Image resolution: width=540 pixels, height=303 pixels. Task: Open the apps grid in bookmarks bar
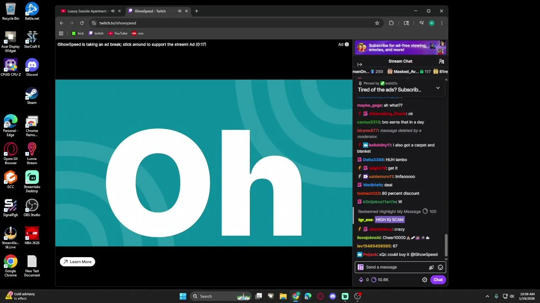61,33
